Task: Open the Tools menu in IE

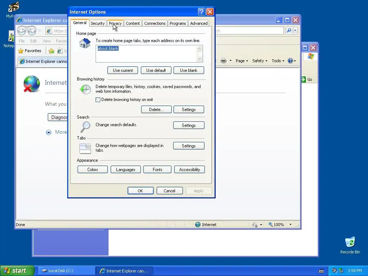Action: click(278, 61)
